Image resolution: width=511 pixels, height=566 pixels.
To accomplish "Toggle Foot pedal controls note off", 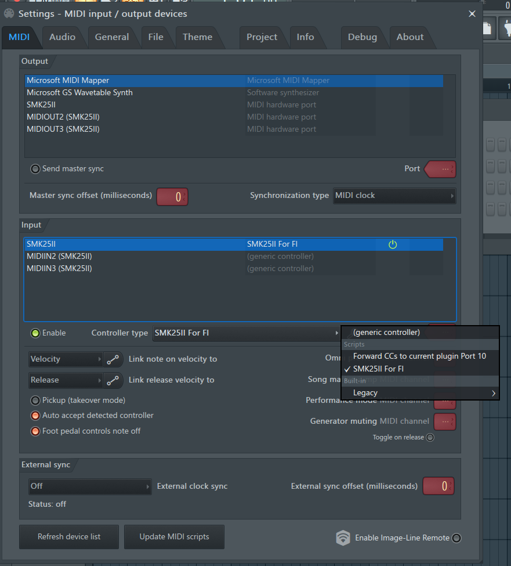I will coord(35,431).
